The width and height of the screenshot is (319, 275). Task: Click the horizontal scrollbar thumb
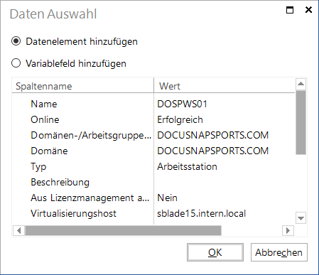click(x=124, y=230)
